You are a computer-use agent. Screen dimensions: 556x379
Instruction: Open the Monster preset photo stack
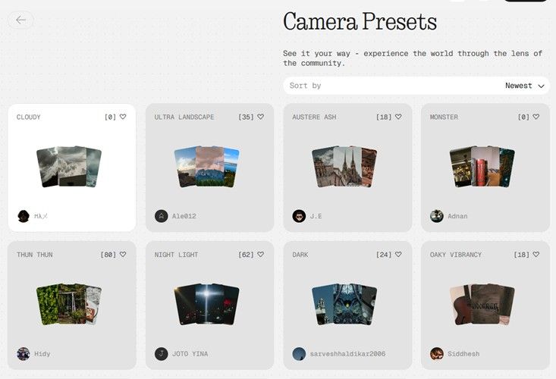(482, 167)
